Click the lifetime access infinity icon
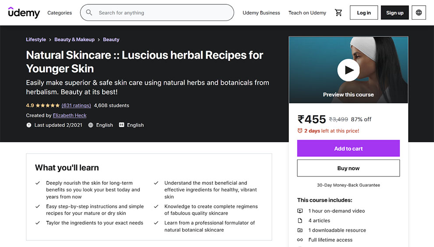The height and width of the screenshot is (247, 434). coord(300,240)
